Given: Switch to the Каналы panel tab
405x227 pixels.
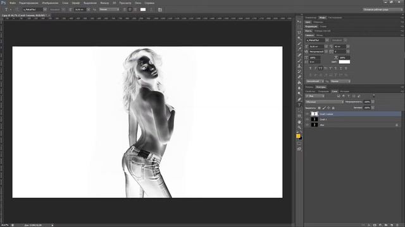Looking at the screenshot, I should click(x=309, y=87).
